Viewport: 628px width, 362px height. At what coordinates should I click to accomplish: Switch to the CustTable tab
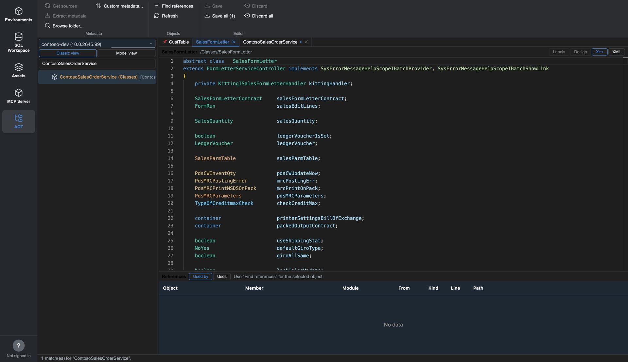(179, 42)
